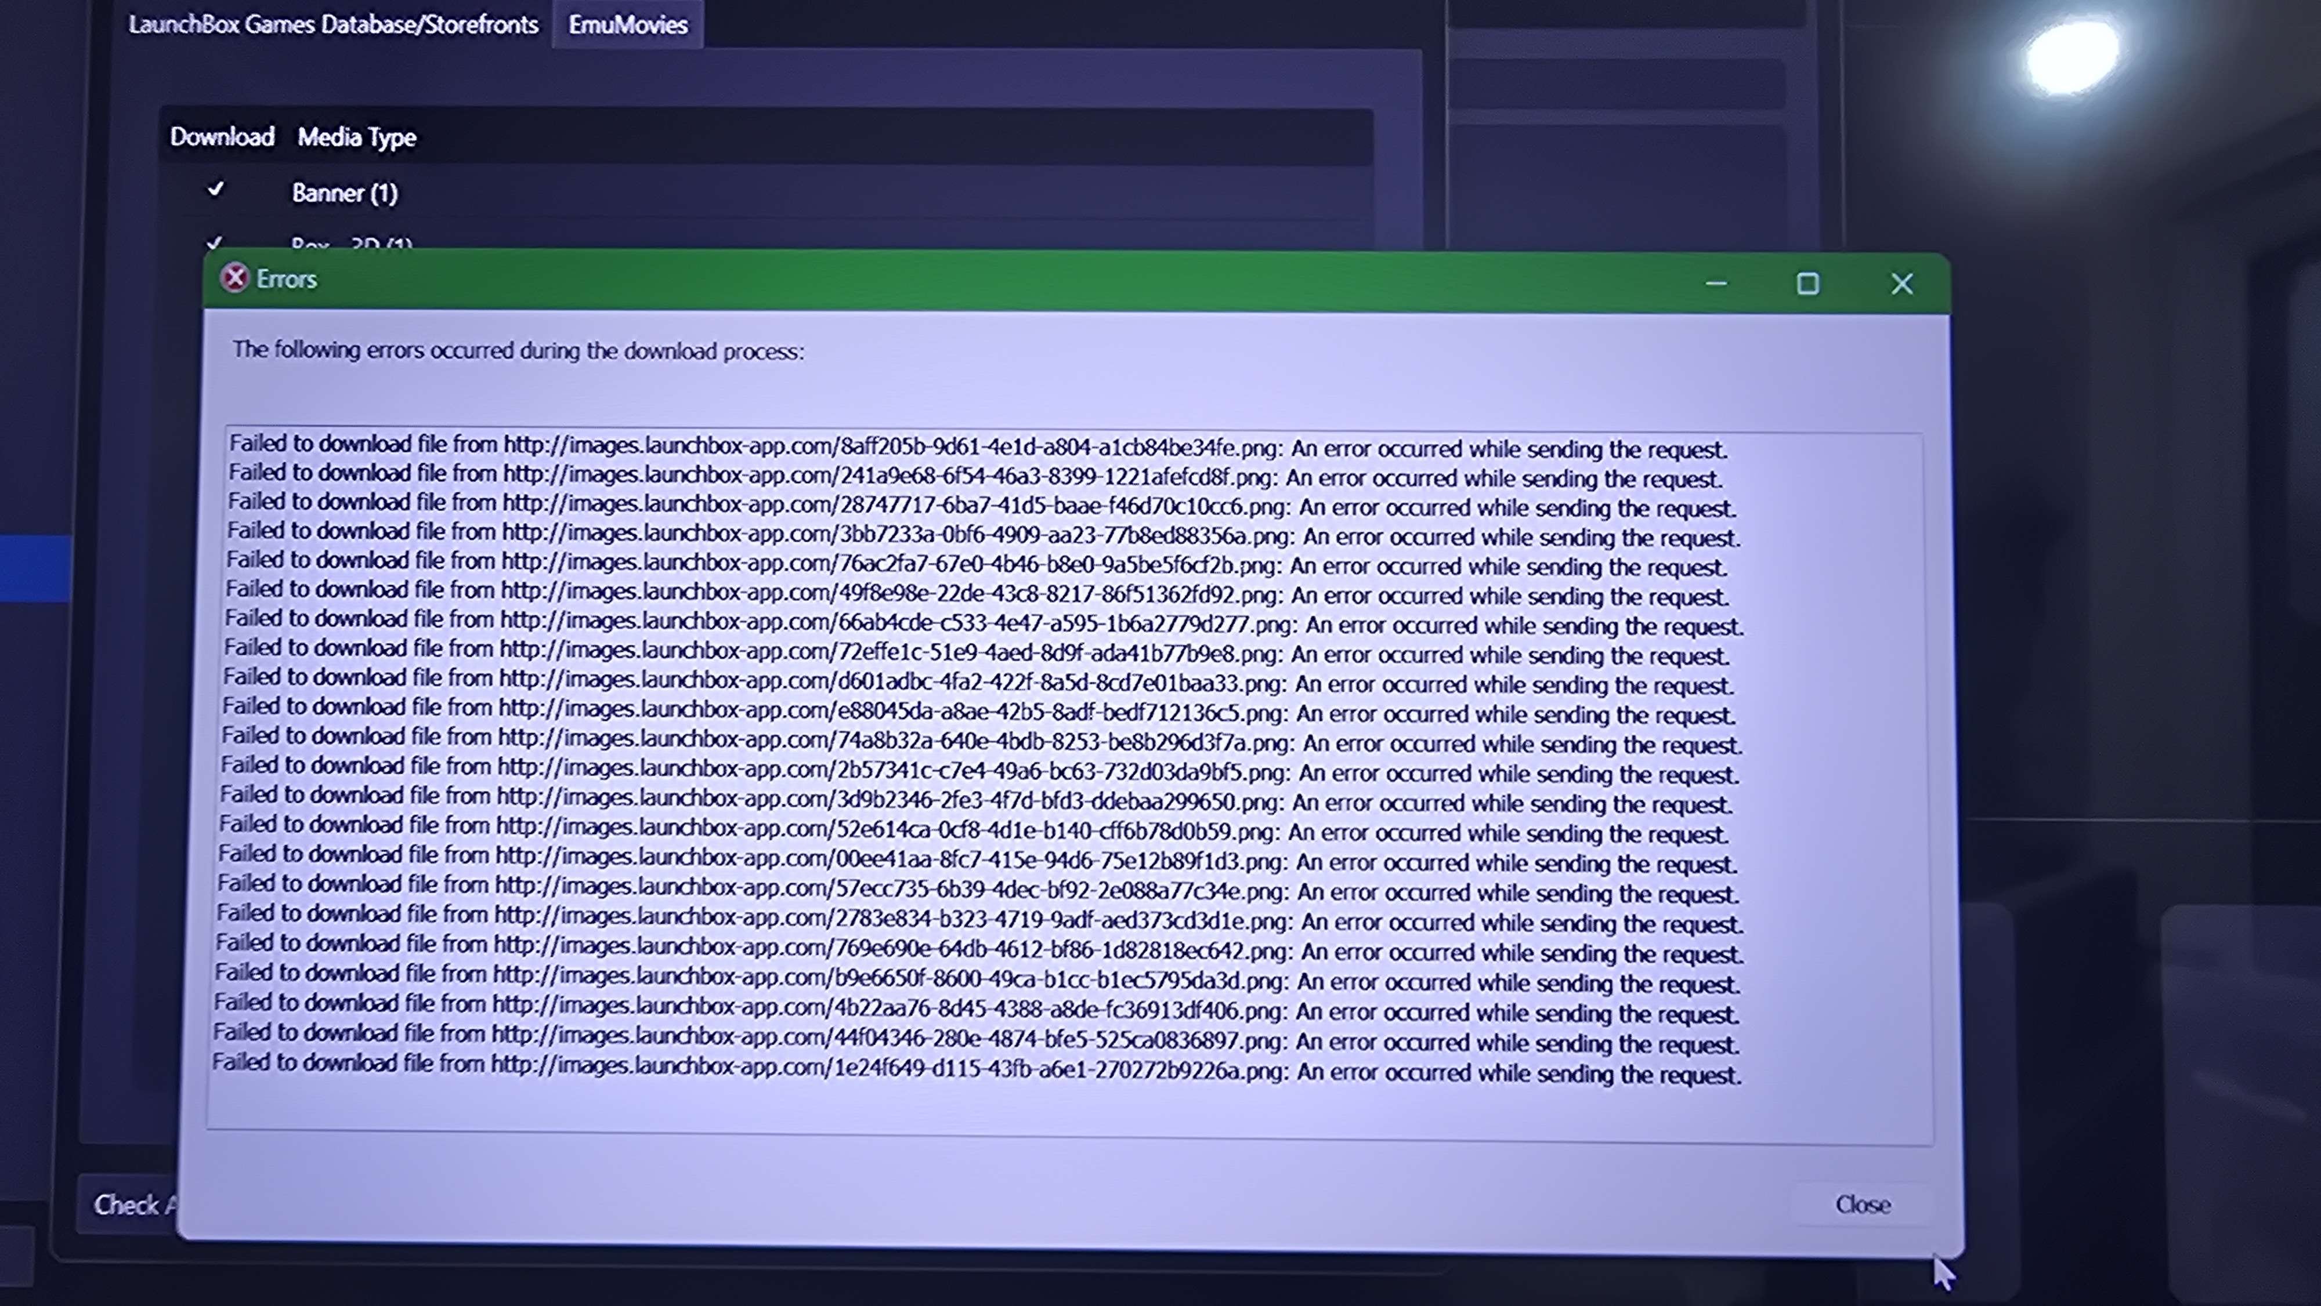Select error line for 57ecc735-6b39 png
The image size is (2321, 1306).
(978, 889)
